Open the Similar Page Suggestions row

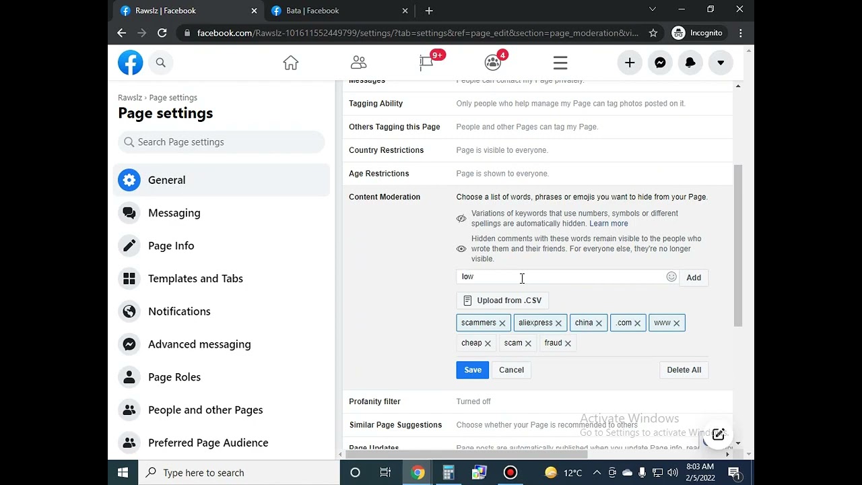(x=537, y=425)
